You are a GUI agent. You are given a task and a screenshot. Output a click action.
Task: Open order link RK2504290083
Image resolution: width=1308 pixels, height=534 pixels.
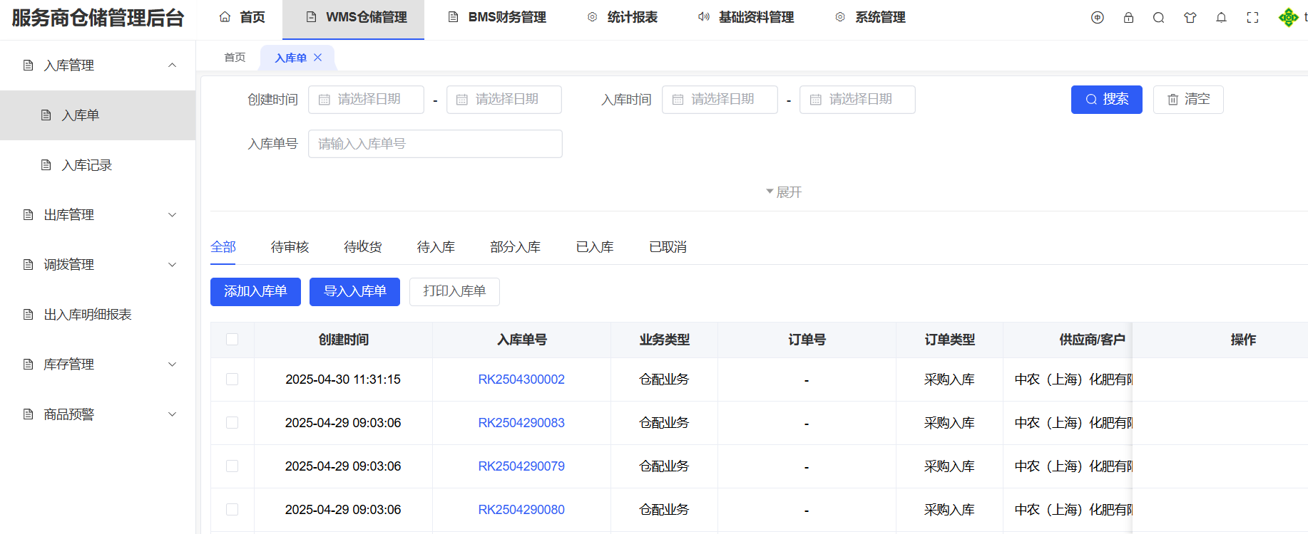521,423
